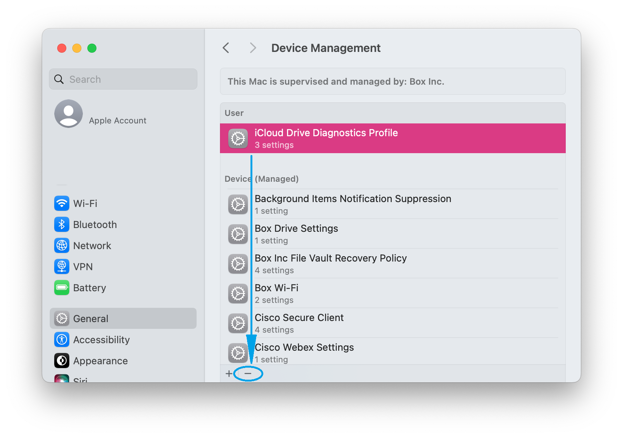
Task: Go back with the left chevron
Action: point(226,48)
